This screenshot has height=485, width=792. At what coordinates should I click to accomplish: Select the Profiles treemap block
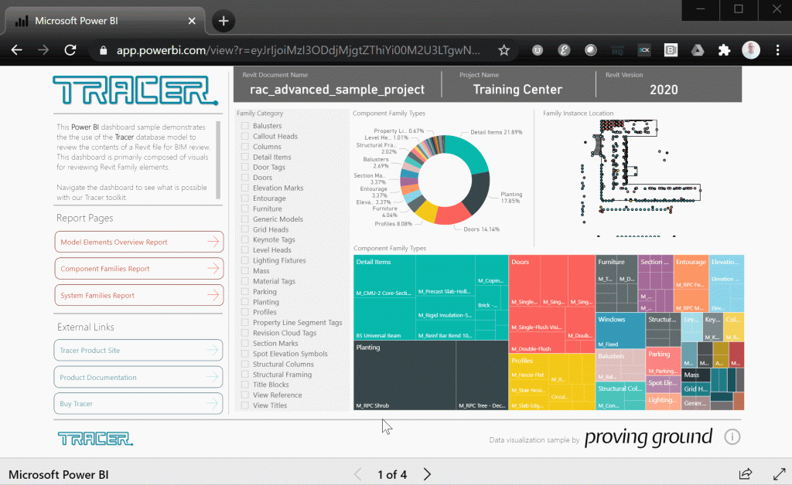coord(552,382)
